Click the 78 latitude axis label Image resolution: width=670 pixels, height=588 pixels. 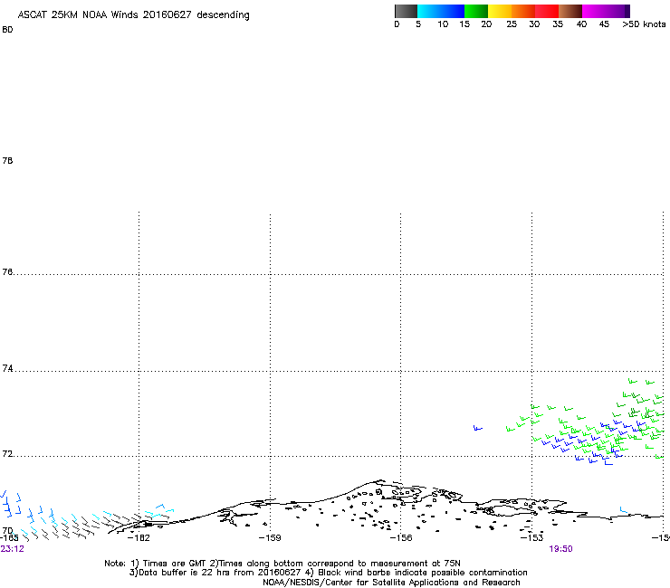pyautogui.click(x=7, y=160)
